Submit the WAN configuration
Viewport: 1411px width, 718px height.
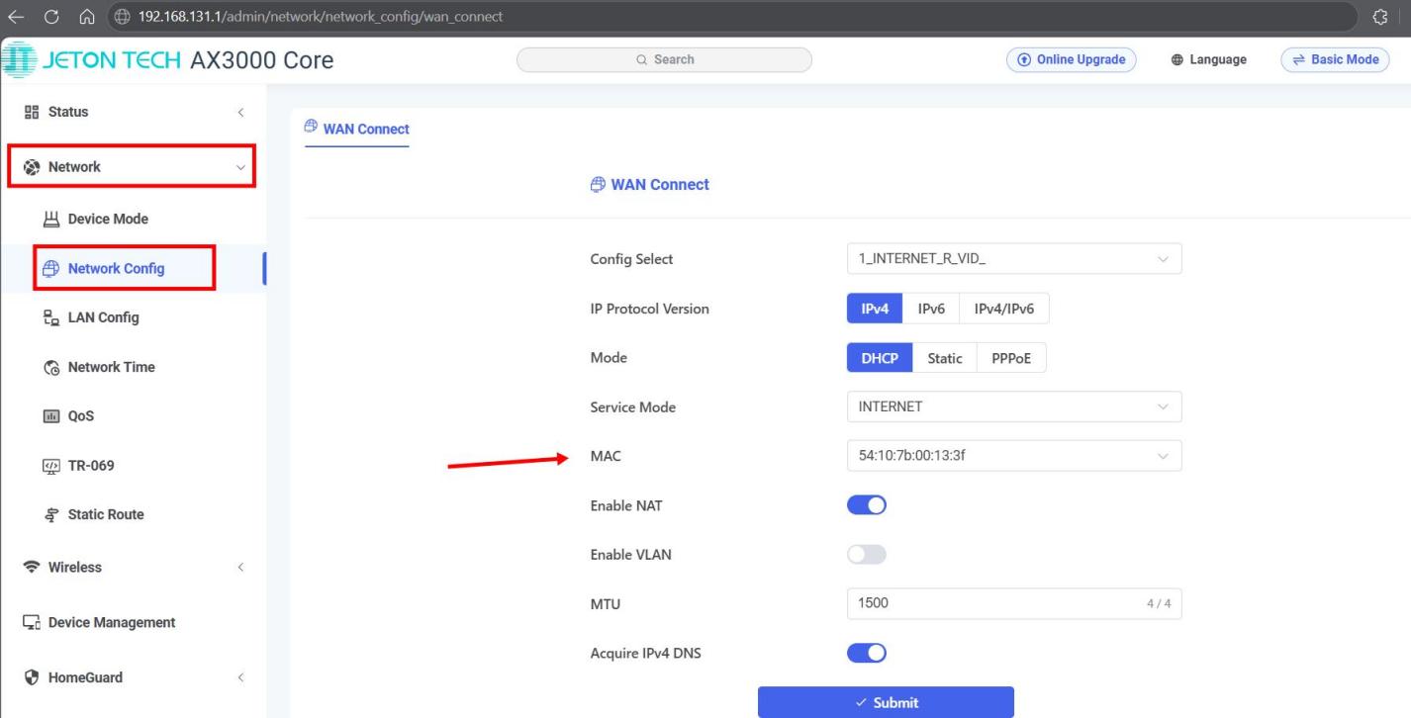(886, 702)
